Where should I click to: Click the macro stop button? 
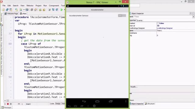pos(11,104)
